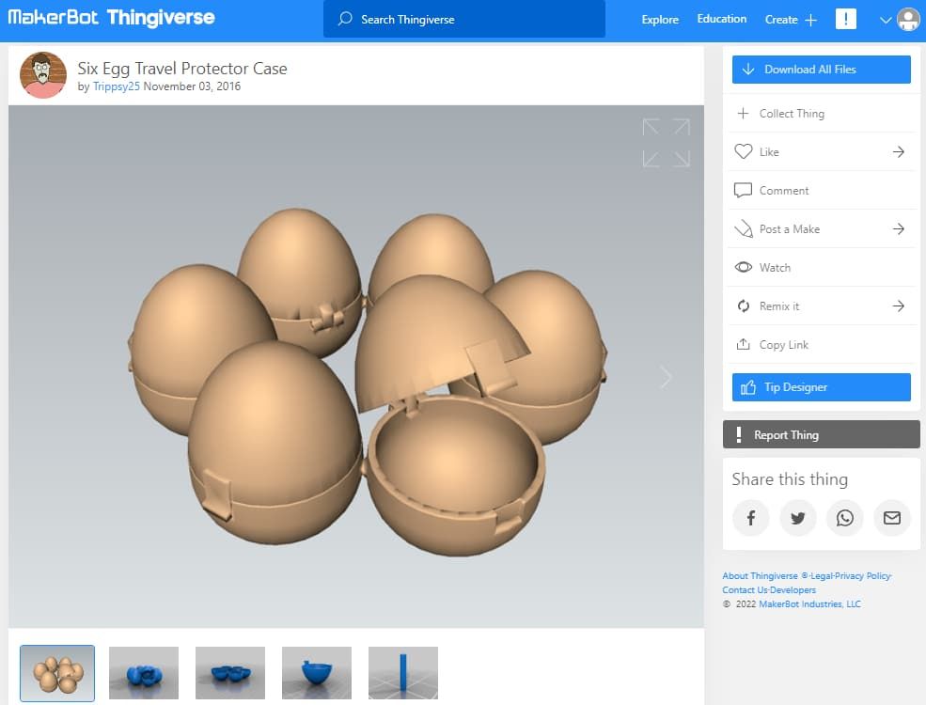Image resolution: width=926 pixels, height=705 pixels.
Task: Expand the user account dropdown chevron
Action: pos(885,20)
